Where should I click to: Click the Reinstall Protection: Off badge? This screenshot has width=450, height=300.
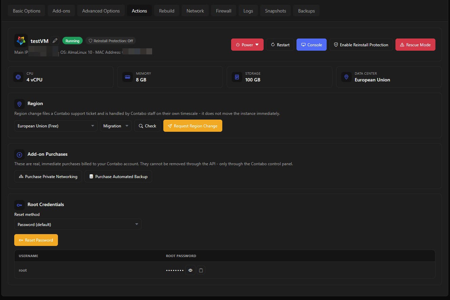tap(111, 41)
